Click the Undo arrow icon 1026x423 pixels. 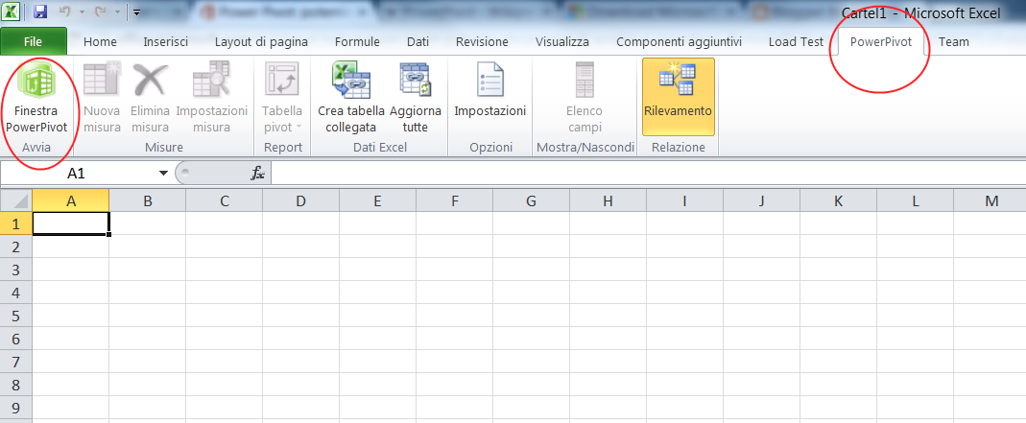click(64, 12)
